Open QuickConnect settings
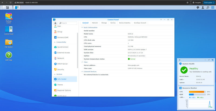 pyautogui.click(x=65, y=47)
